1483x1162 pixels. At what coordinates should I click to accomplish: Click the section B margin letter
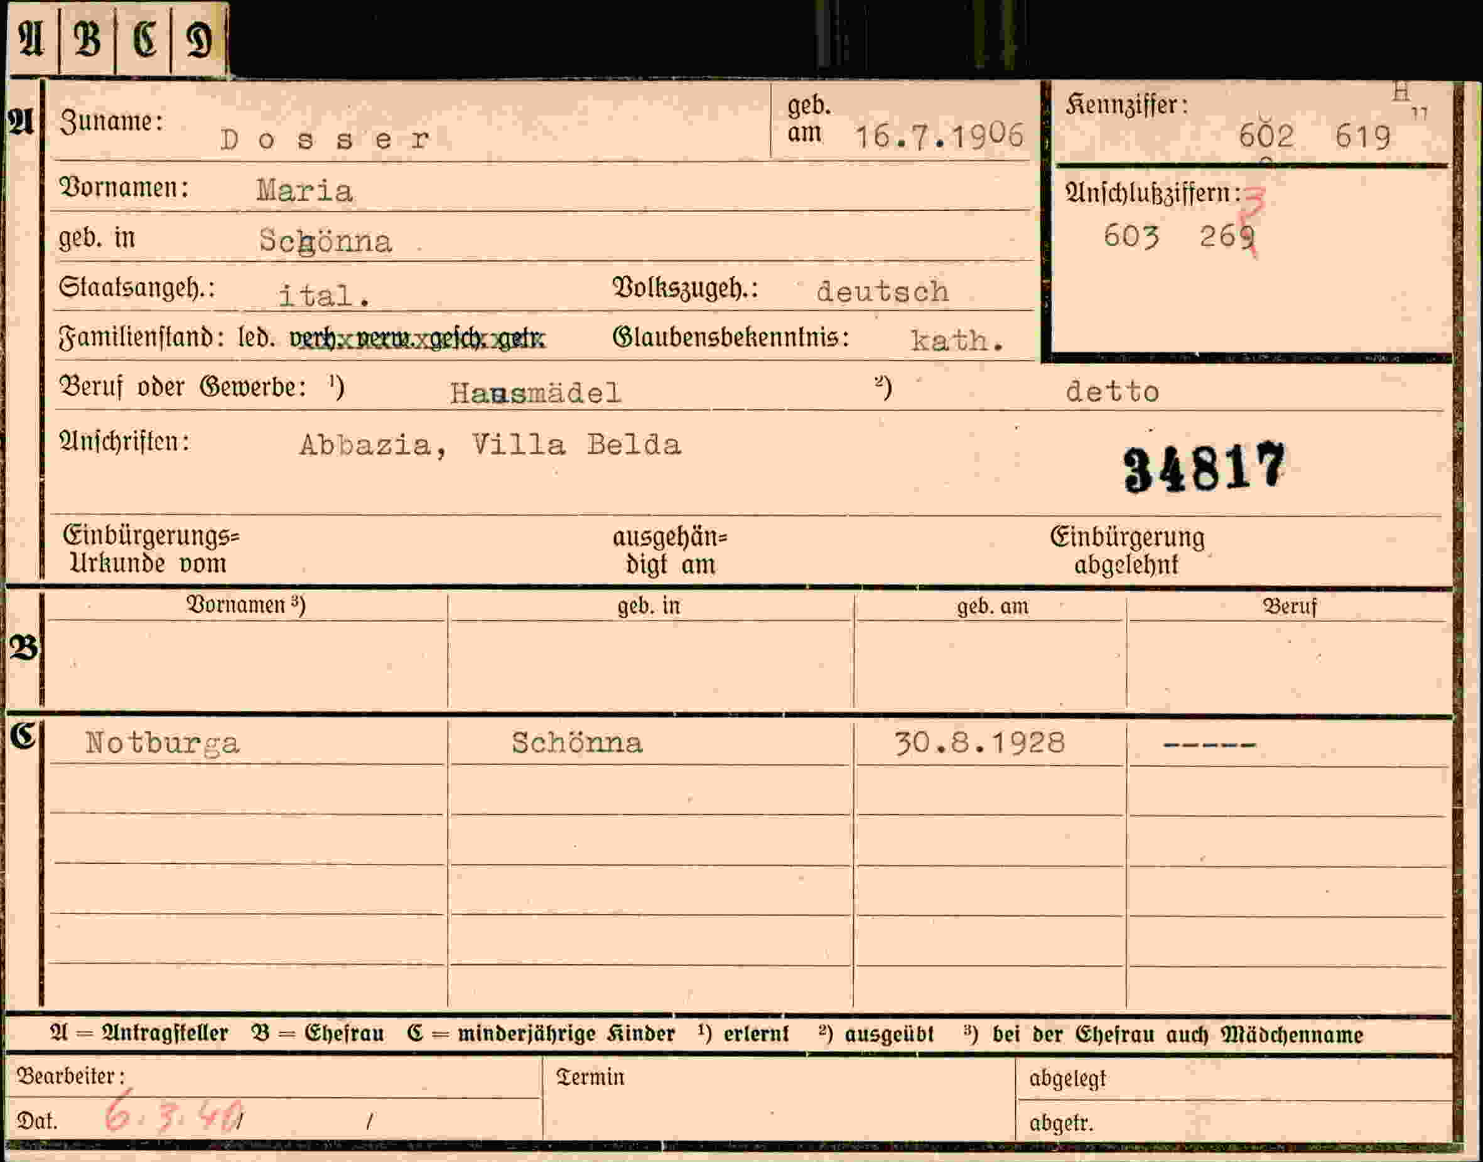tap(24, 648)
